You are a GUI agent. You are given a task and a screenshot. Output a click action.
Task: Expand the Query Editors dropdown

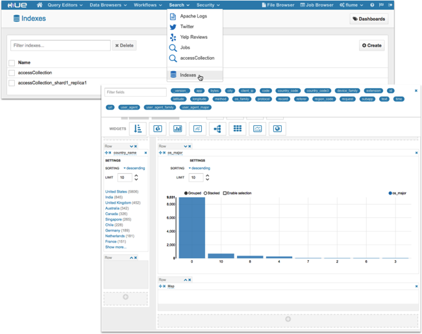65,5
